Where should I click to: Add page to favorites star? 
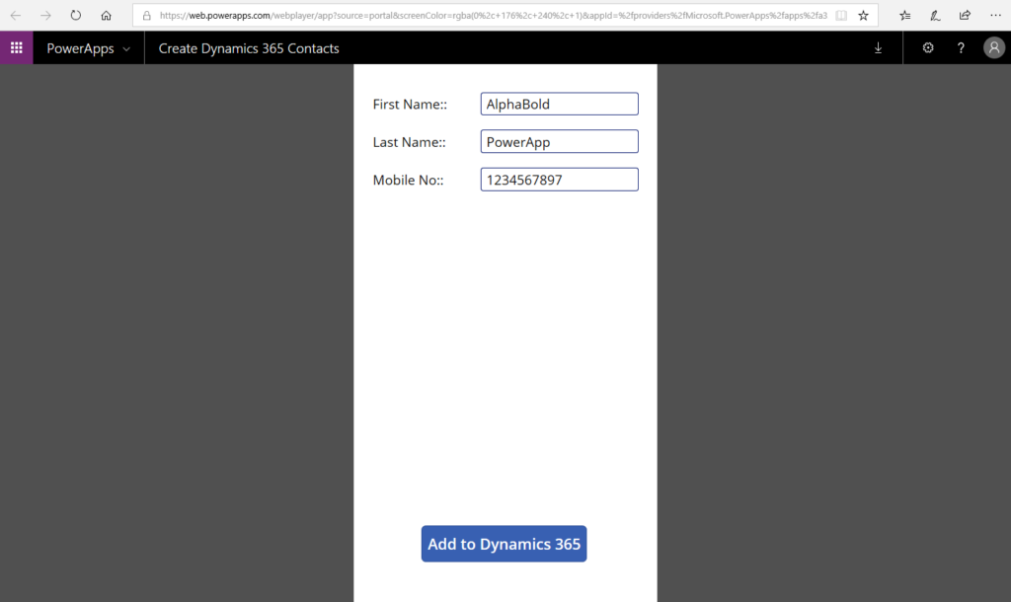pos(863,16)
